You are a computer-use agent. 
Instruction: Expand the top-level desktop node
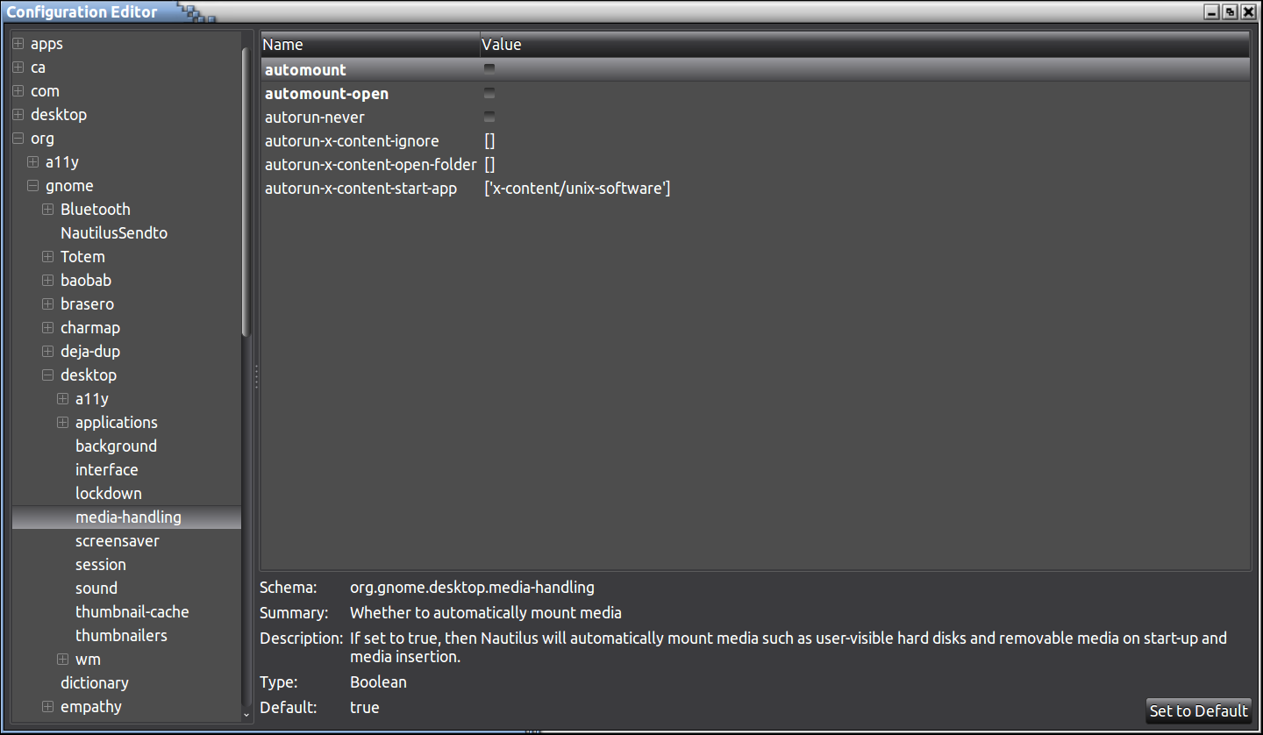18,114
